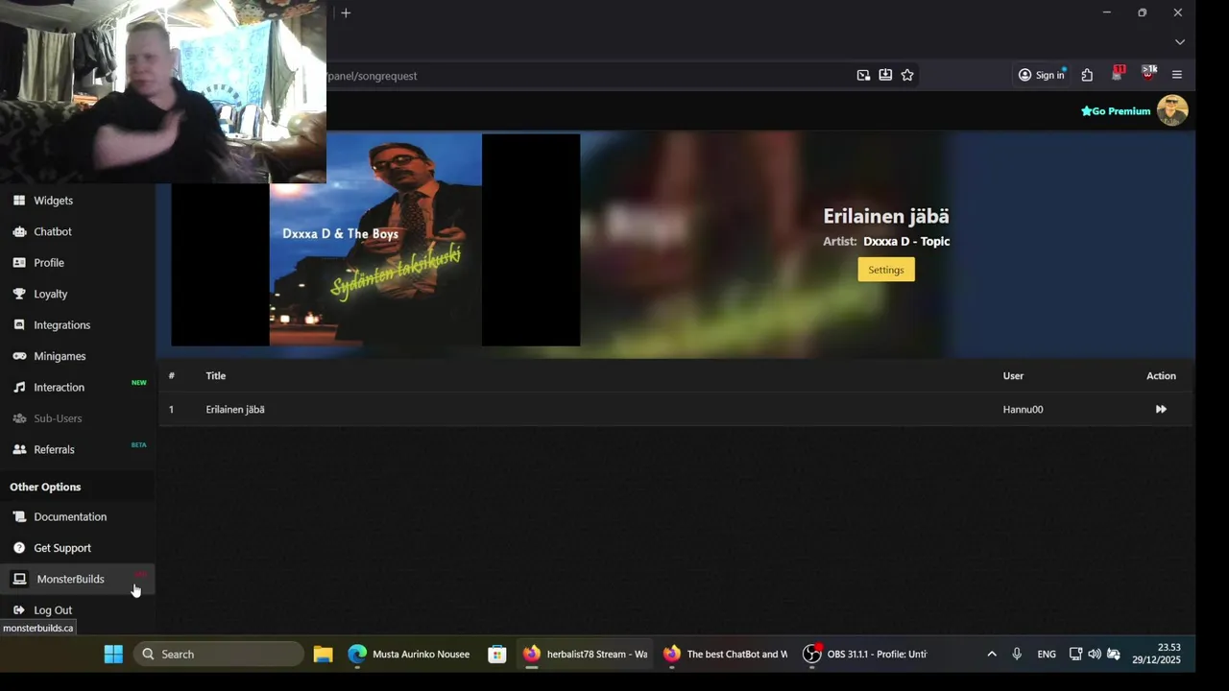Open the Get Support link
The image size is (1229, 691).
(x=62, y=548)
